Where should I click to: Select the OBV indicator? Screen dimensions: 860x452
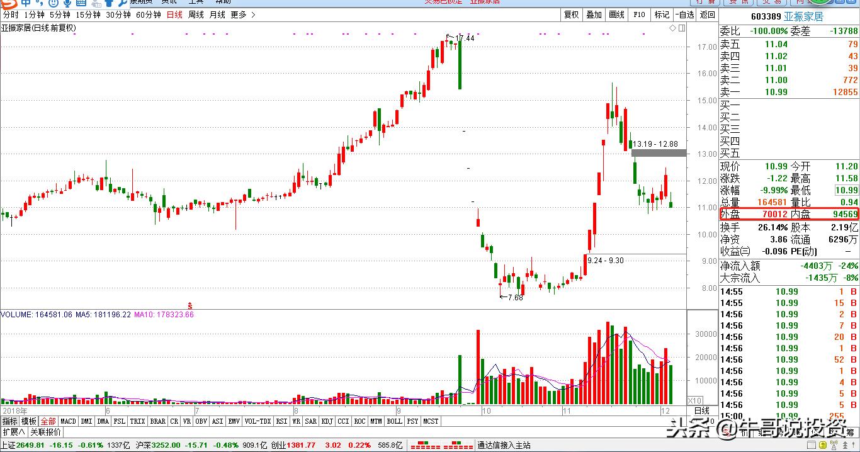point(201,421)
